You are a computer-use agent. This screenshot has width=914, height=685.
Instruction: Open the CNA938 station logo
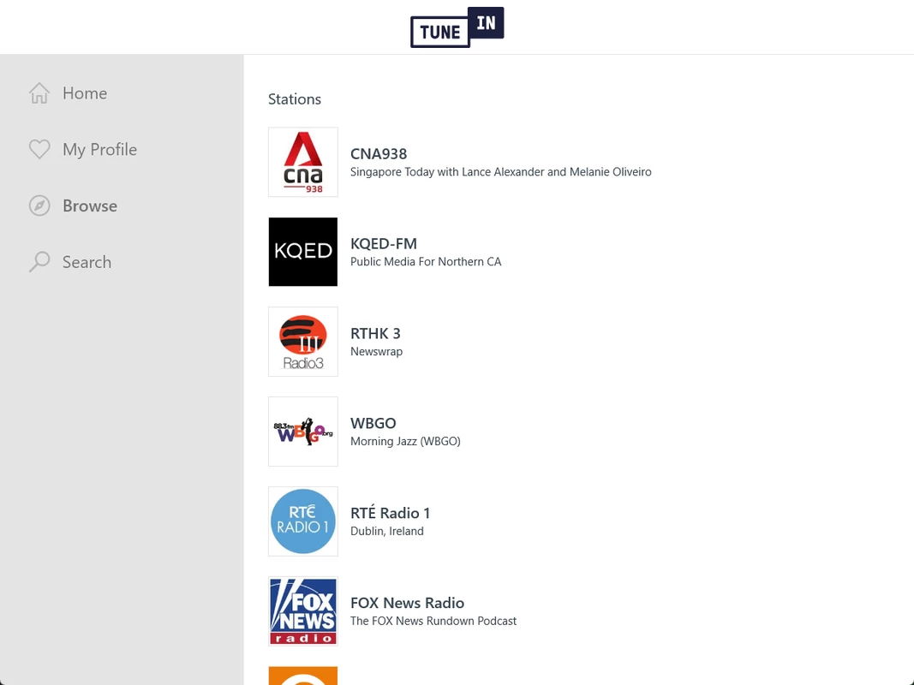coord(303,162)
